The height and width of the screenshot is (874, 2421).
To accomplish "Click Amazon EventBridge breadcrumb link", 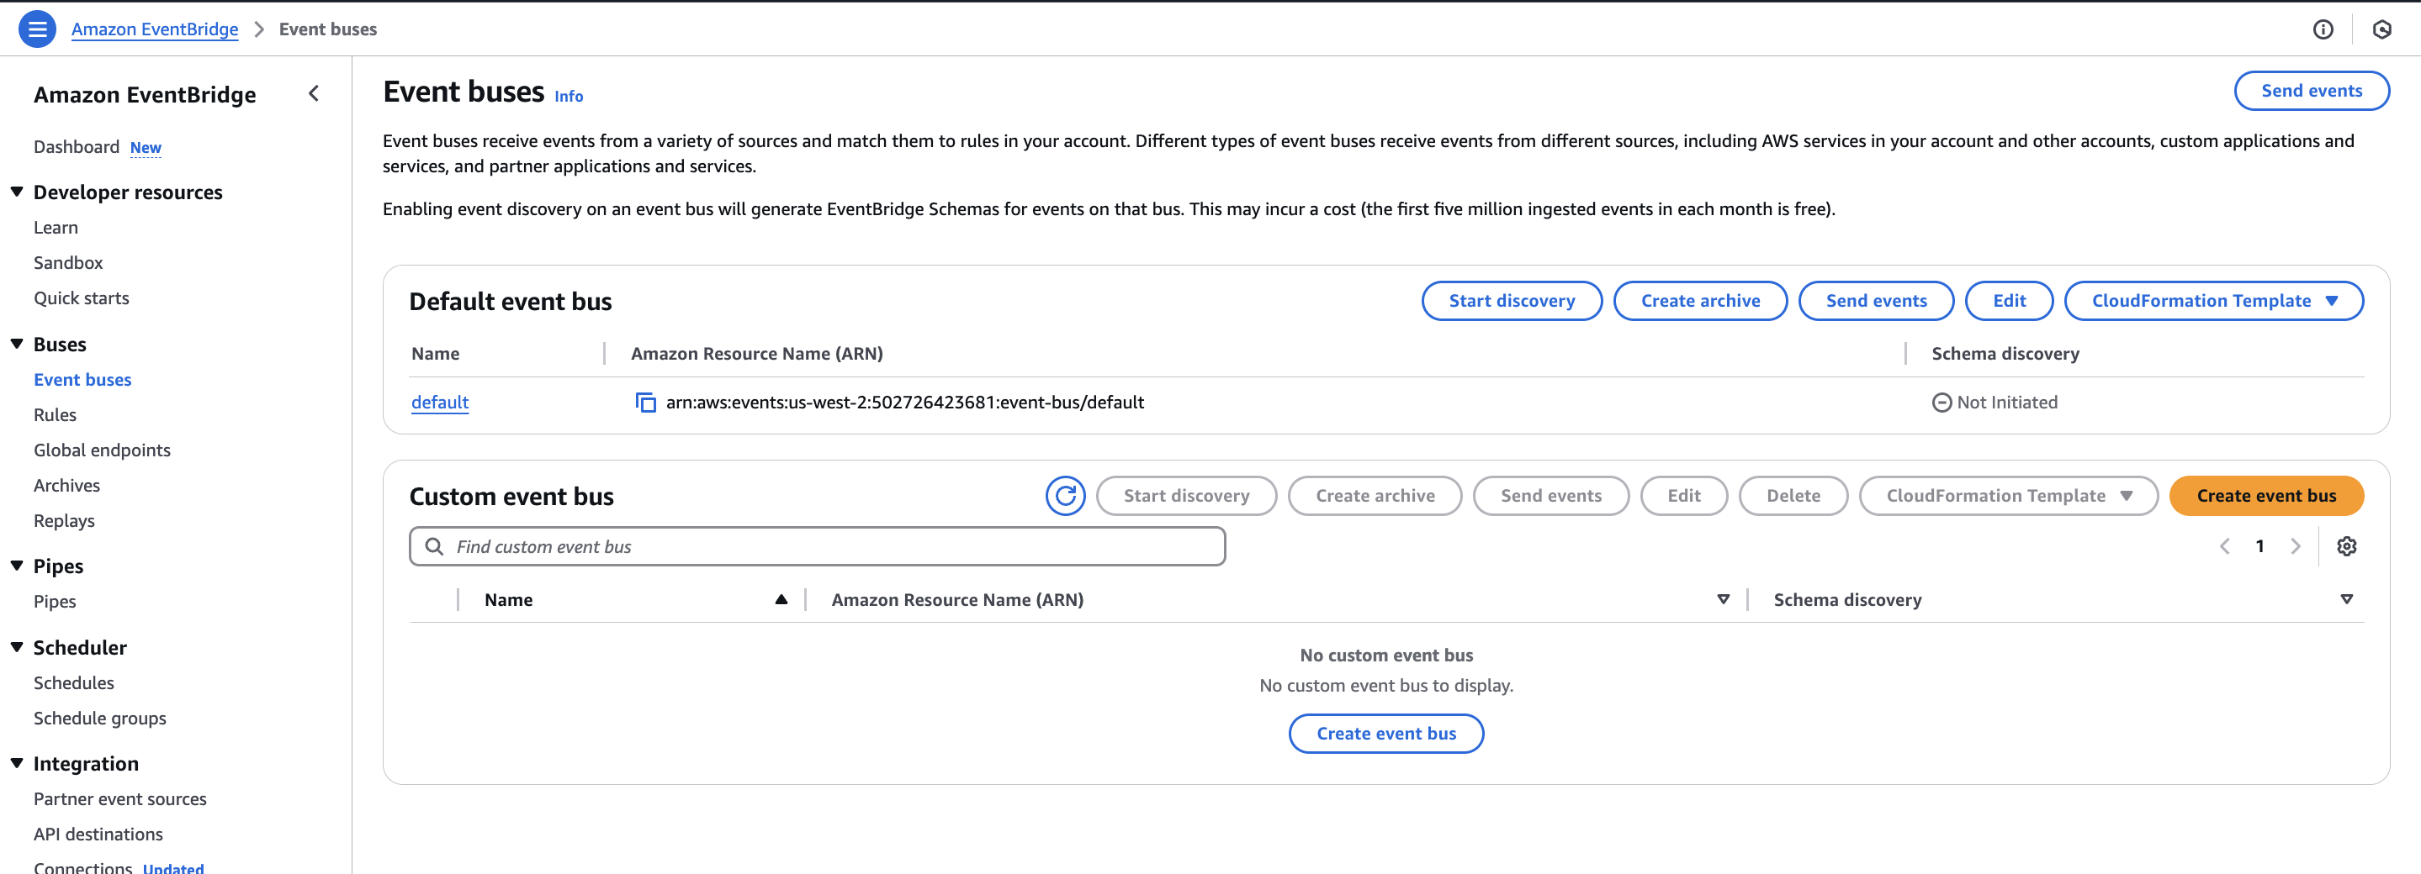I will coord(155,29).
